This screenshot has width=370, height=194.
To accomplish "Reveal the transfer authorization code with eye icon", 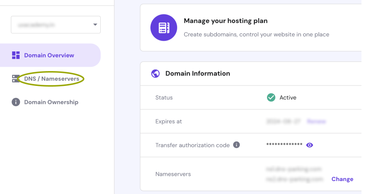I will tap(310, 145).
